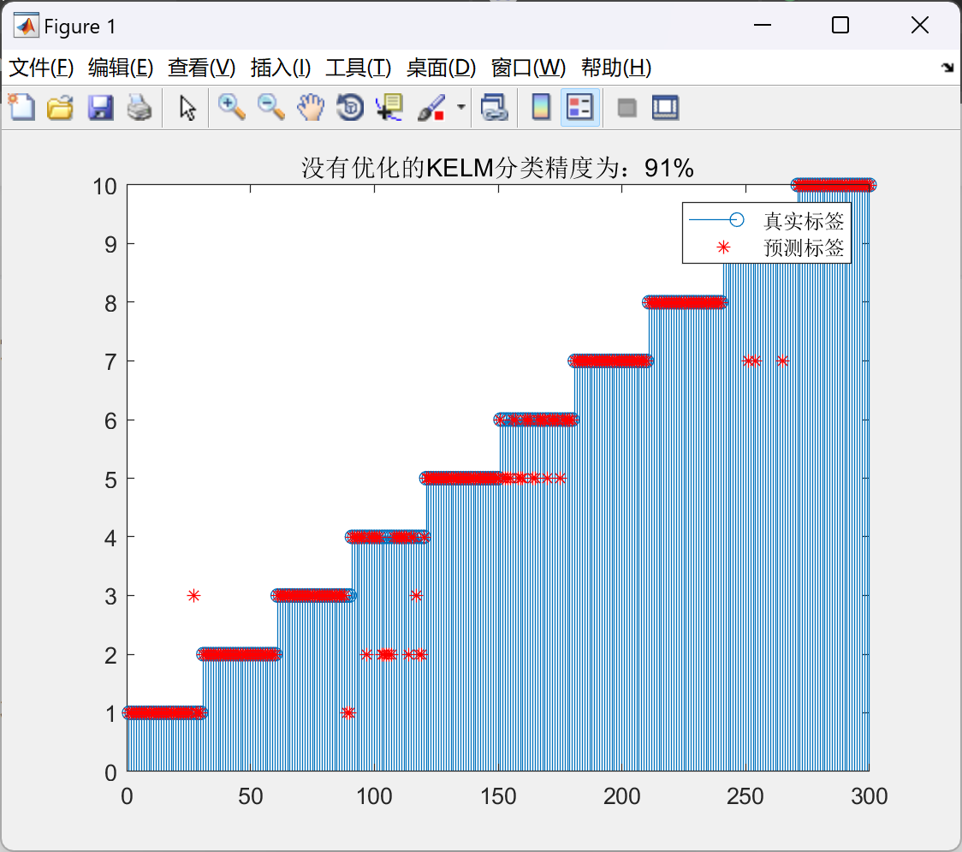Save figure with floppy disk icon

100,107
